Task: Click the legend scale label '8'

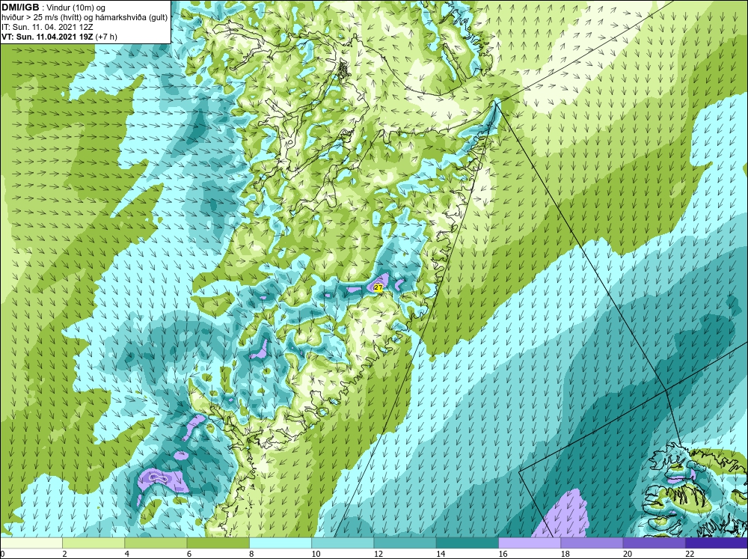Action: click(x=251, y=554)
